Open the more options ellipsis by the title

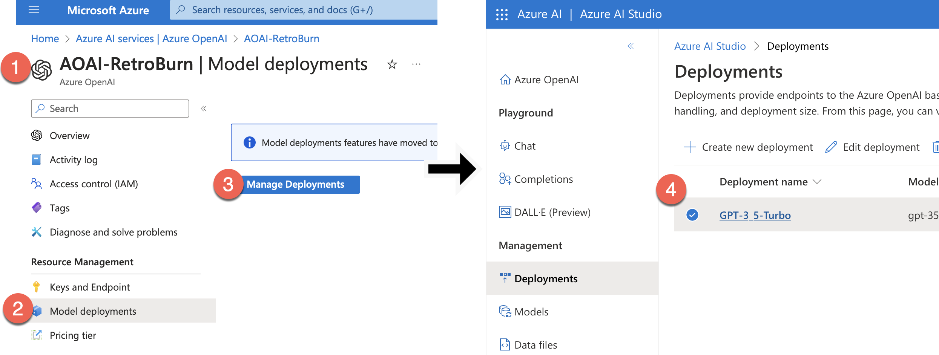[x=416, y=64]
